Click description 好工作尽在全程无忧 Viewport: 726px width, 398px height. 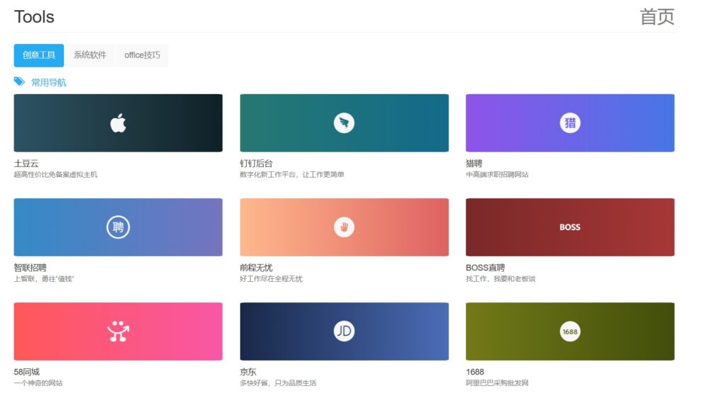tap(272, 279)
